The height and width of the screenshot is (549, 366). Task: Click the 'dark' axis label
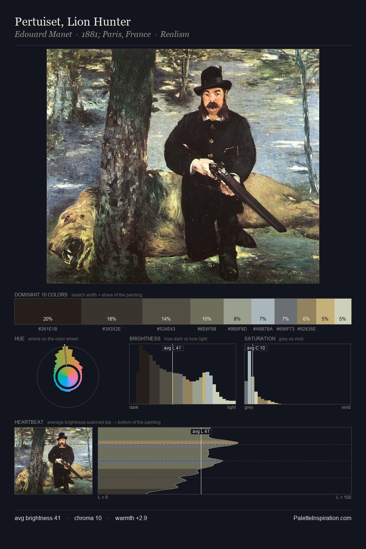[134, 407]
